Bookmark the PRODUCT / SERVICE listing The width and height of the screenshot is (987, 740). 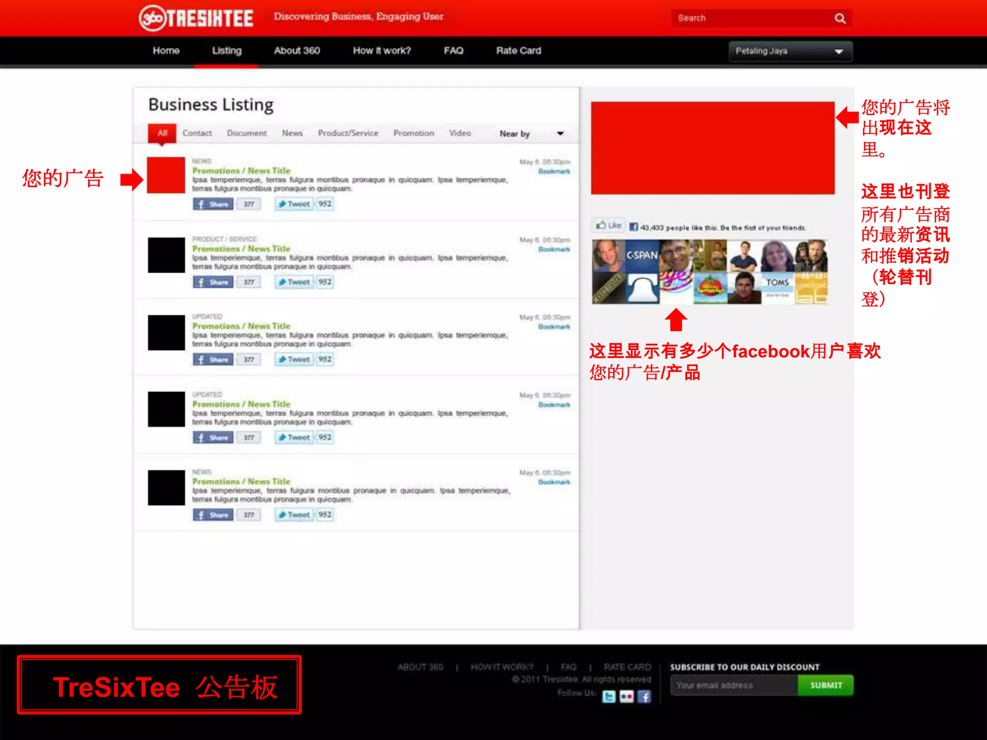(x=554, y=250)
